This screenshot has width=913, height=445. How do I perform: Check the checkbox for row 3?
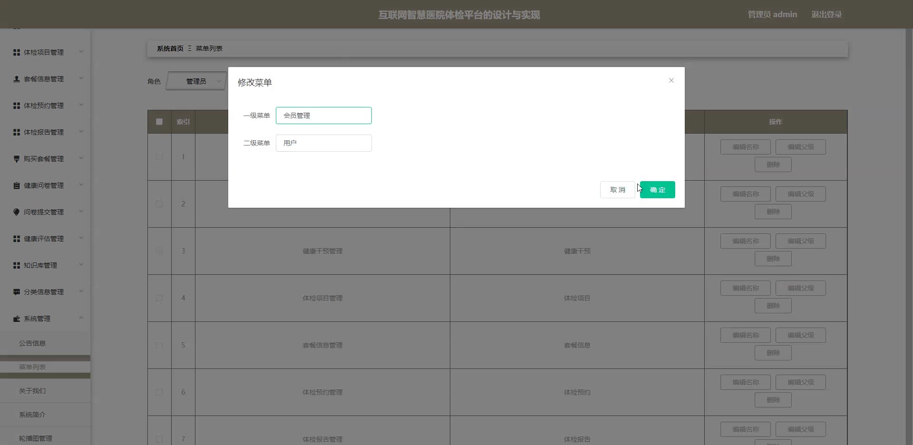tap(159, 251)
